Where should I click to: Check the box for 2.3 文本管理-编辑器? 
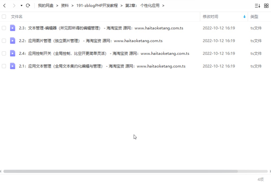(x=4, y=28)
